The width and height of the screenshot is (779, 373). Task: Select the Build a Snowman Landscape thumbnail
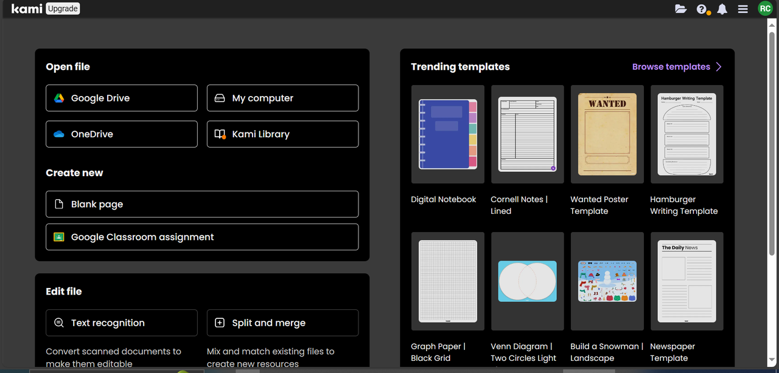coord(607,281)
